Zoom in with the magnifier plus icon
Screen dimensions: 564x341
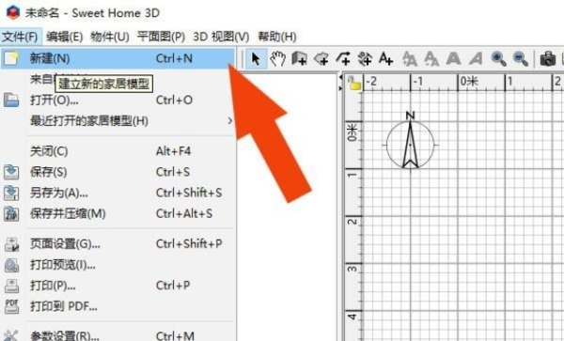point(498,58)
